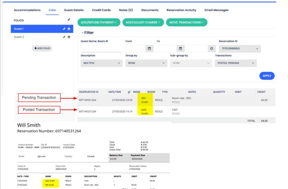Sort by the DATE/TIME sort icon
The width and height of the screenshot is (288, 189).
[x=129, y=92]
